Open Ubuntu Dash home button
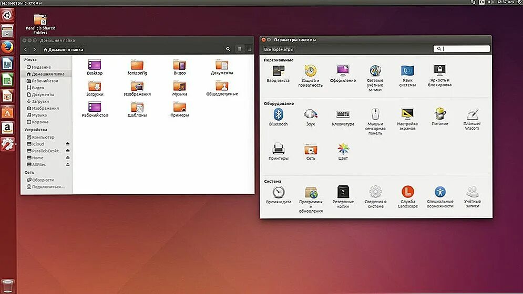The image size is (523, 294). click(7, 15)
